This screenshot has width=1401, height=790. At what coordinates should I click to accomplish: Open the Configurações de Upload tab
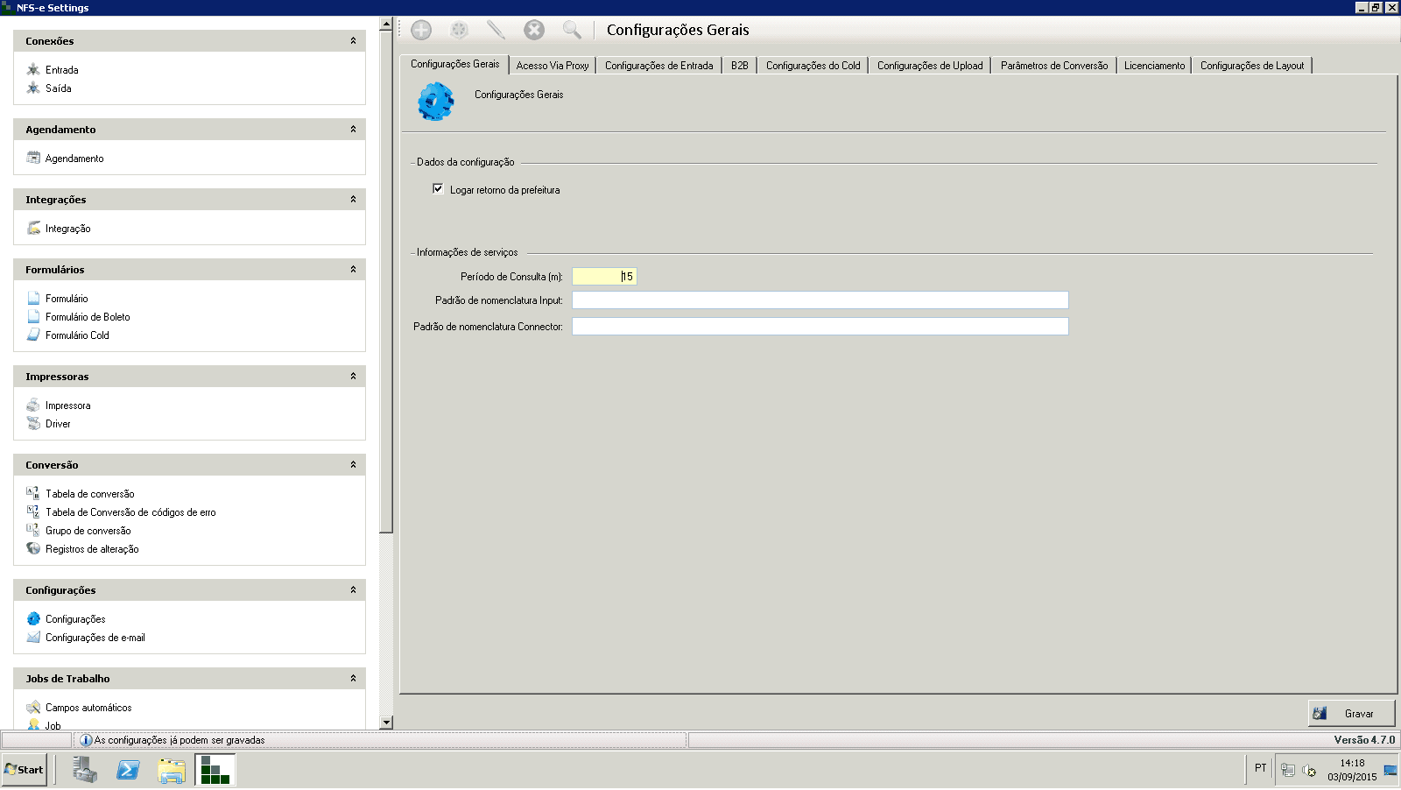click(930, 66)
